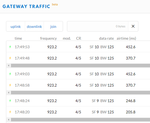
Task: Clear the filter with the X button
Action: pyautogui.click(x=133, y=26)
